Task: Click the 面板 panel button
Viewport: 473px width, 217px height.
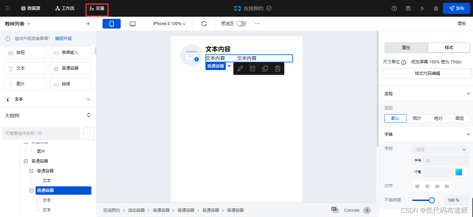Action: click(461, 24)
